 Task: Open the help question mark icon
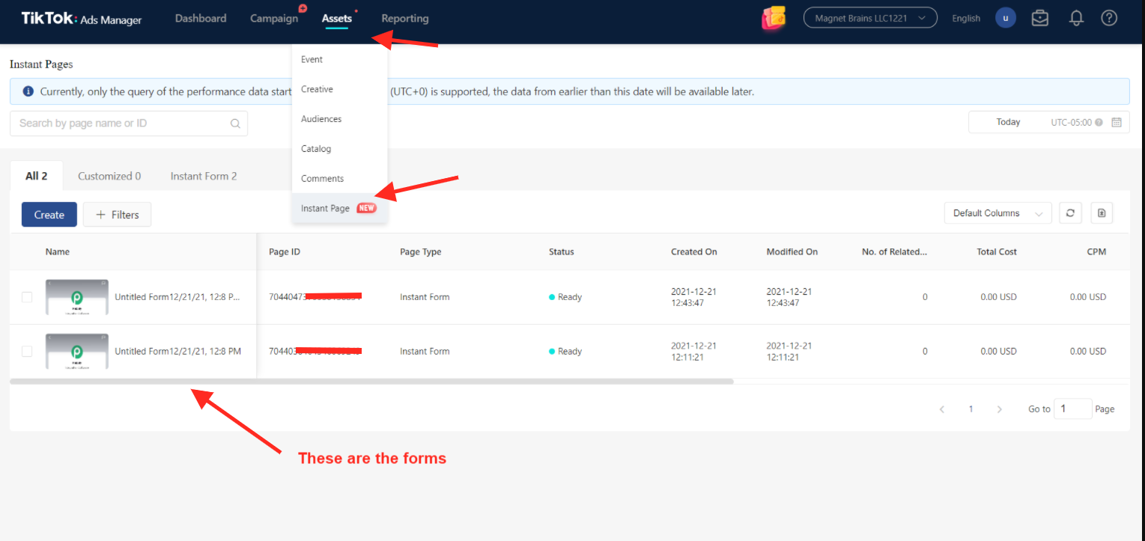1109,18
